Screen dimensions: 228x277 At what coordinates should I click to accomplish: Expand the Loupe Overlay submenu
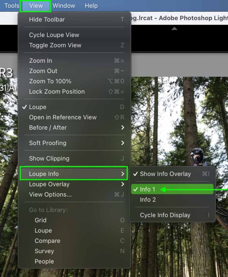pos(74,184)
